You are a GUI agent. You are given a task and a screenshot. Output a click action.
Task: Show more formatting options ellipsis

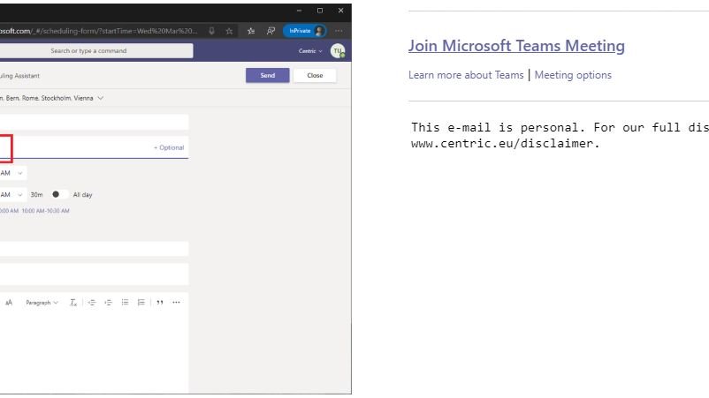coord(176,303)
